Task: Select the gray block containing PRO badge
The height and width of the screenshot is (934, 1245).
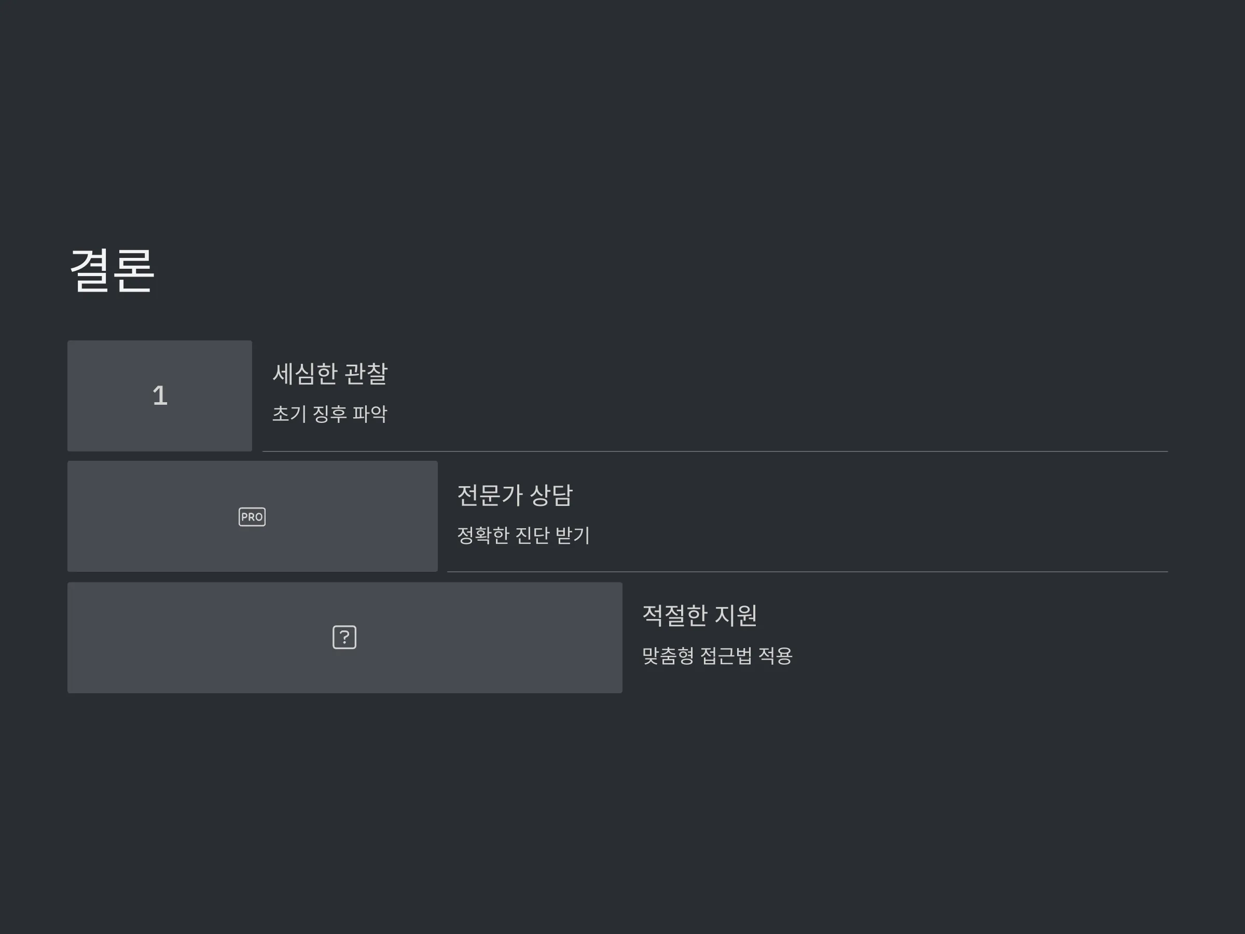Action: [x=252, y=516]
